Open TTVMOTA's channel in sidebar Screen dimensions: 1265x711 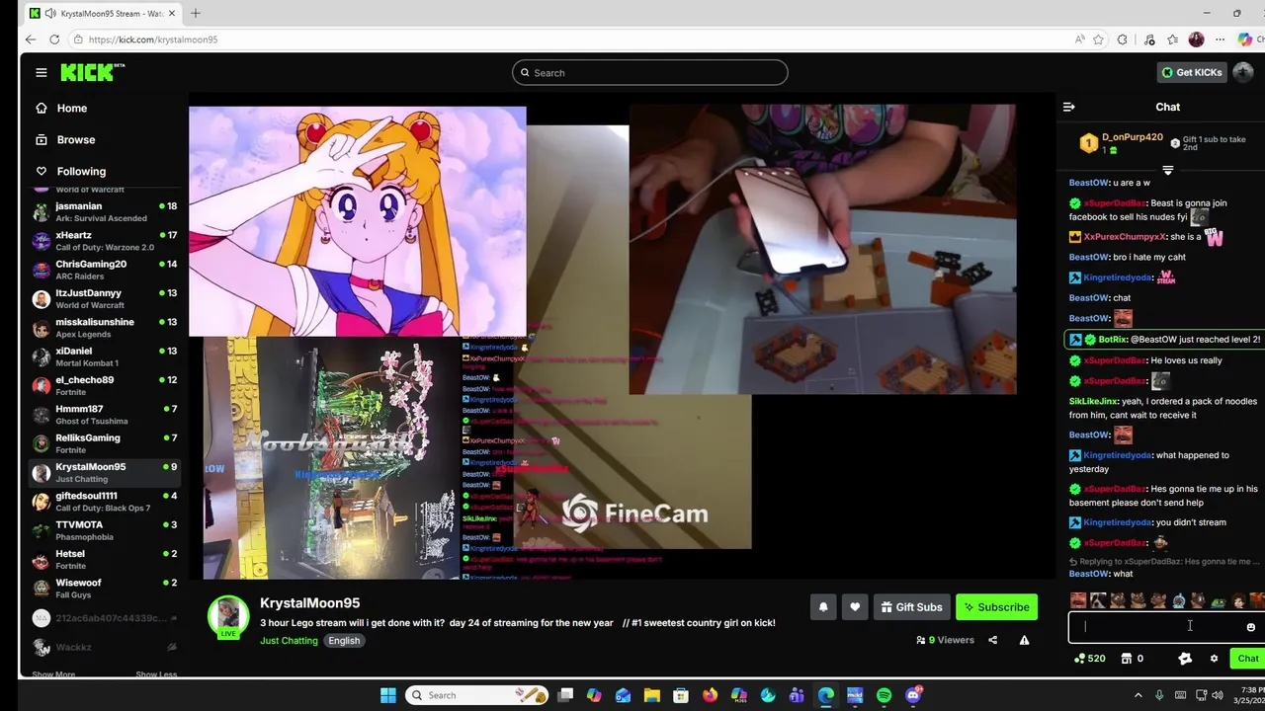click(104, 530)
